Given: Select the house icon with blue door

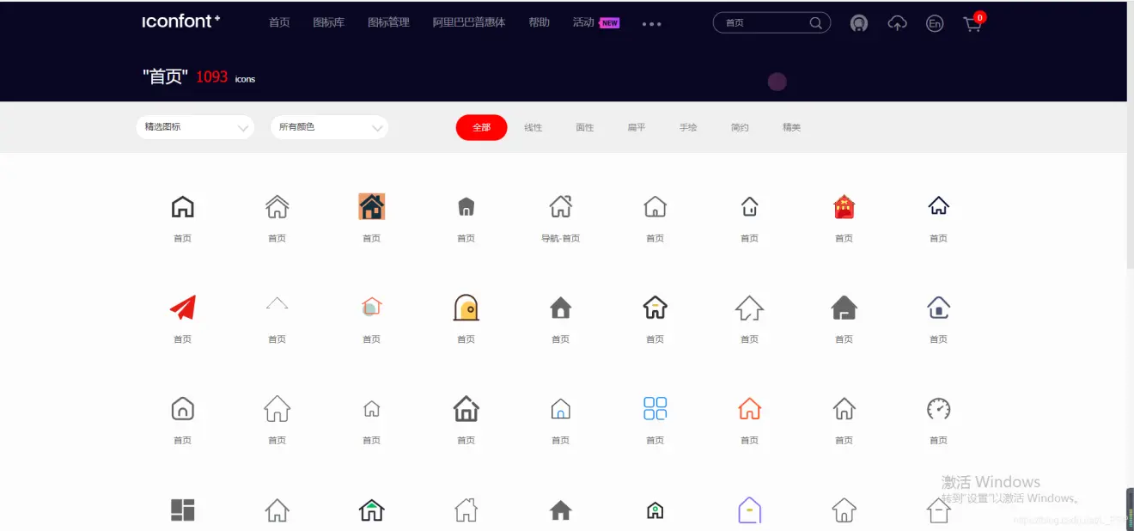Looking at the screenshot, I should [x=560, y=408].
